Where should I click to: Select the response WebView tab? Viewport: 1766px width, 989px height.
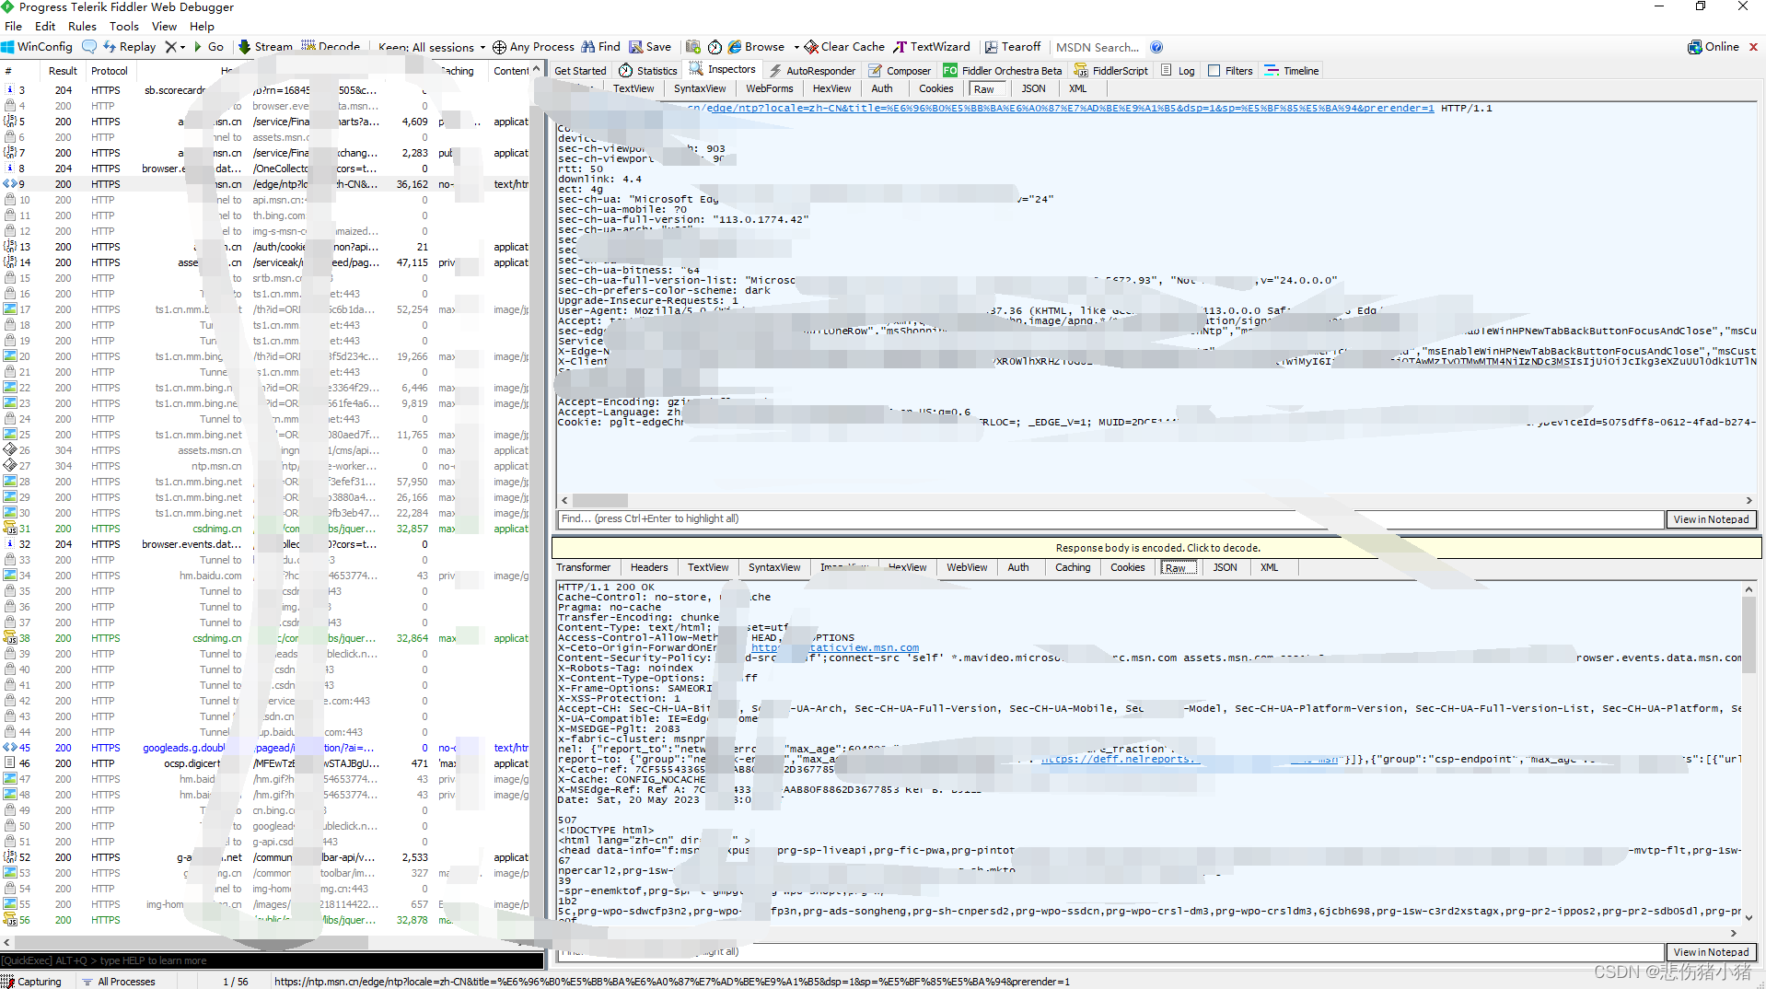[967, 568]
